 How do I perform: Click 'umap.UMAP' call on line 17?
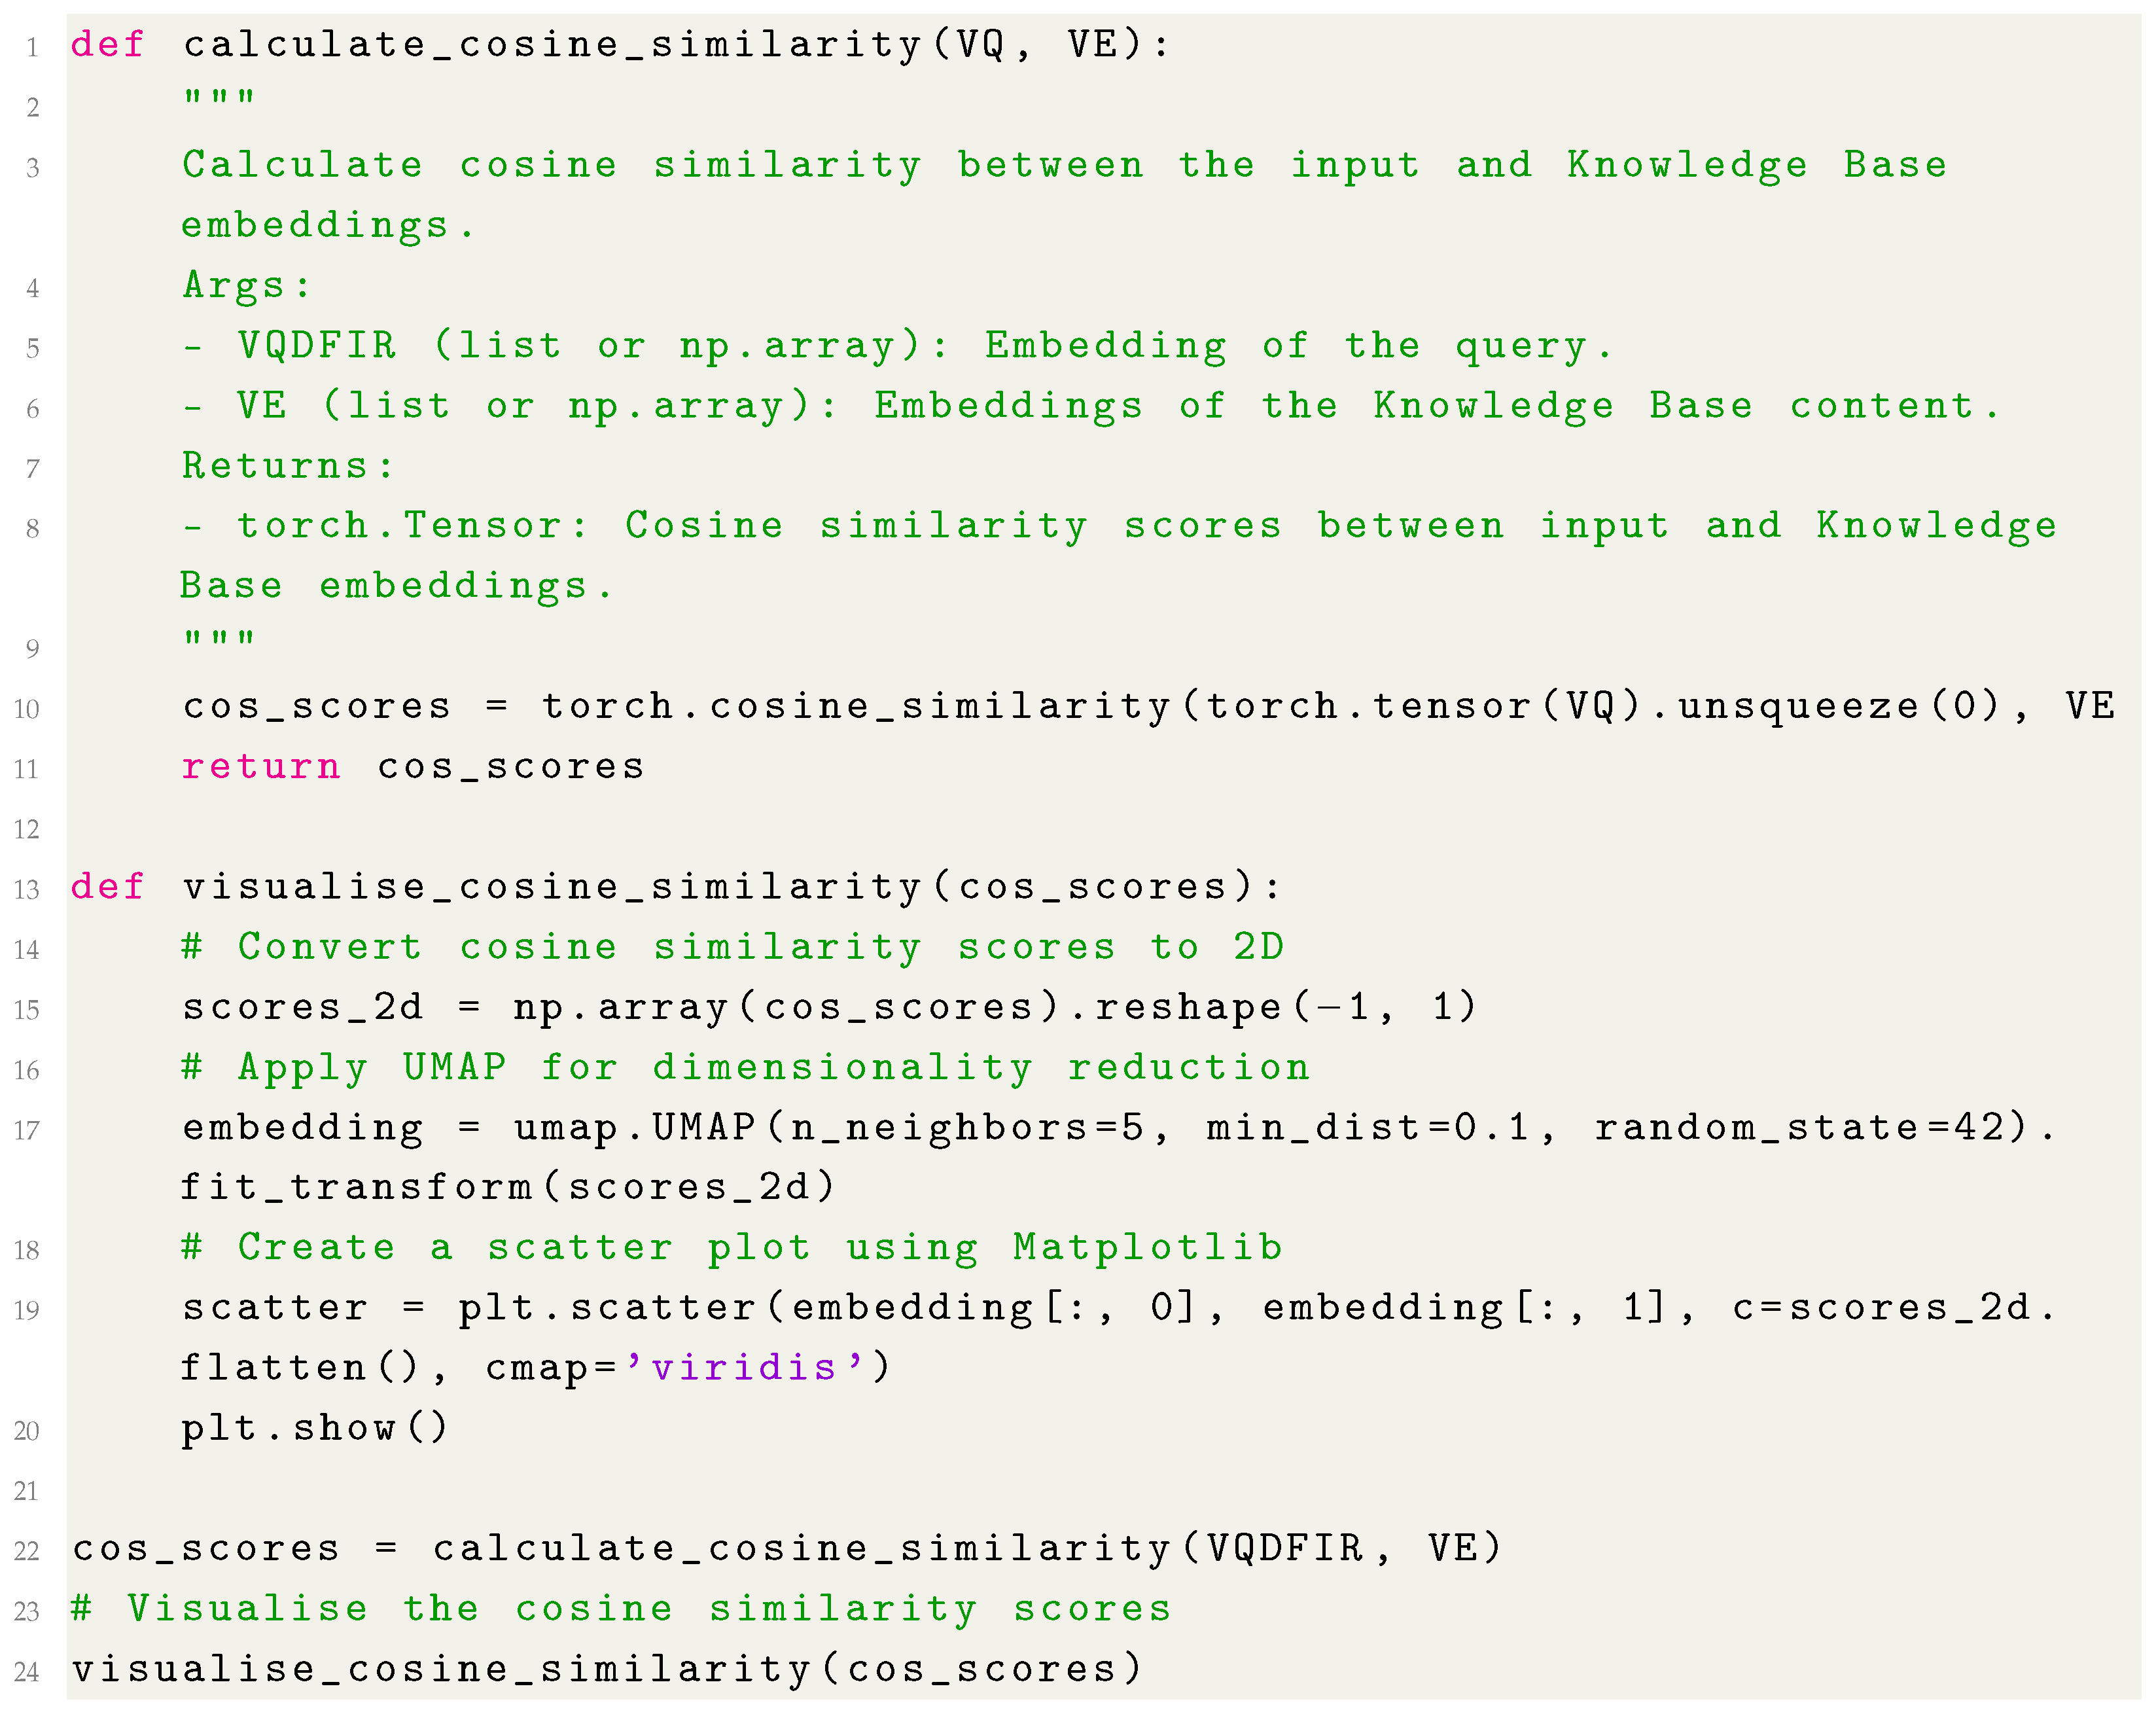pos(634,1128)
